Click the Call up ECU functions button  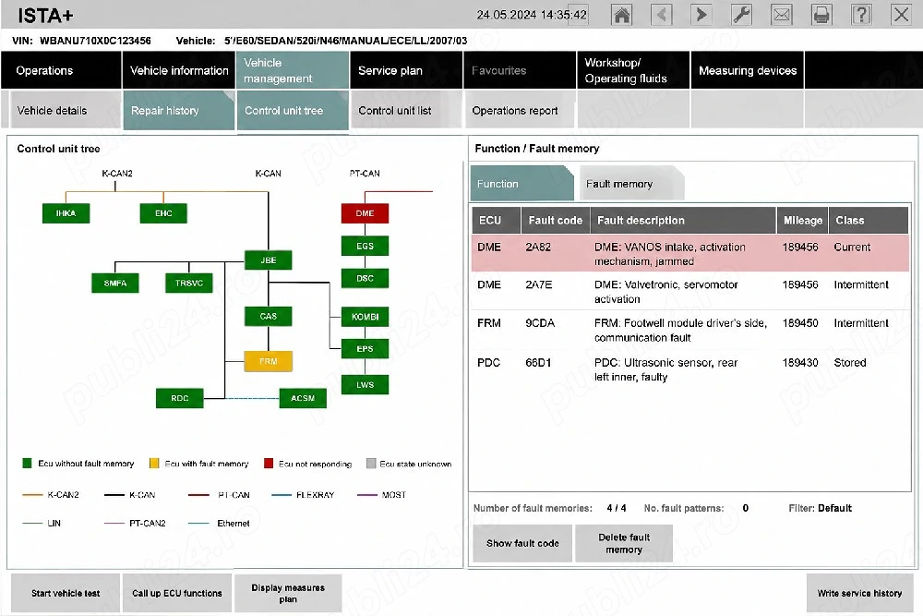176,593
